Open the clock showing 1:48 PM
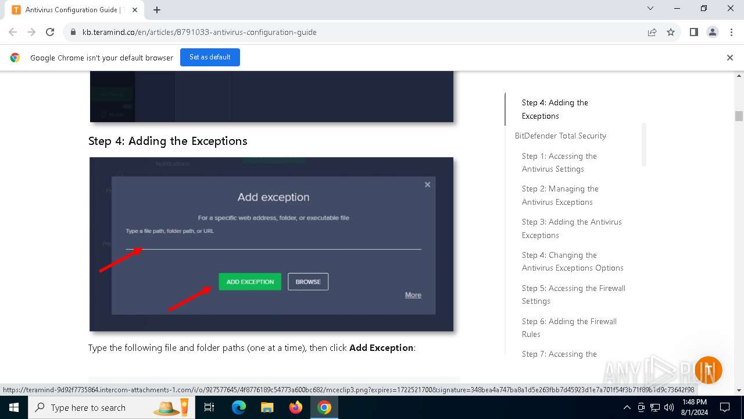 [x=693, y=407]
